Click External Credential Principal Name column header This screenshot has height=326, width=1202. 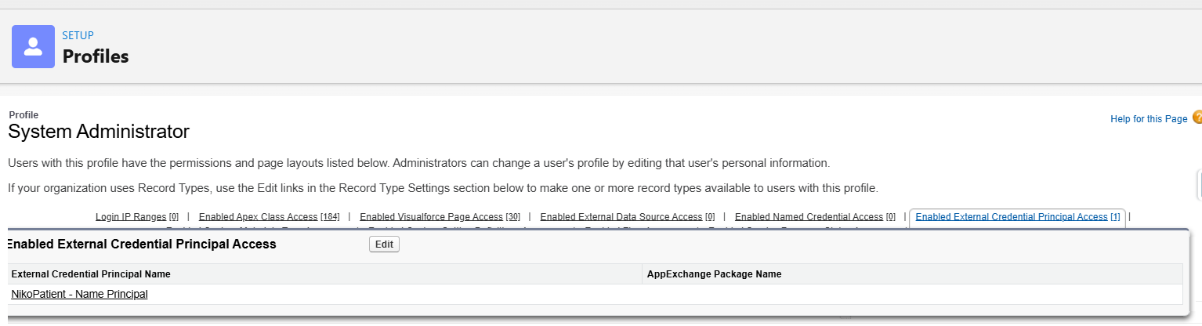(x=91, y=274)
